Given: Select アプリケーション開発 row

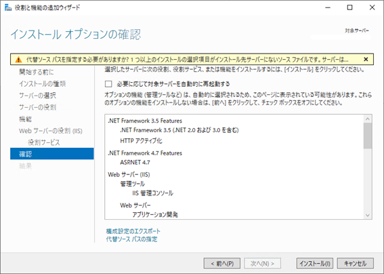Looking at the screenshot, I should point(155,214).
